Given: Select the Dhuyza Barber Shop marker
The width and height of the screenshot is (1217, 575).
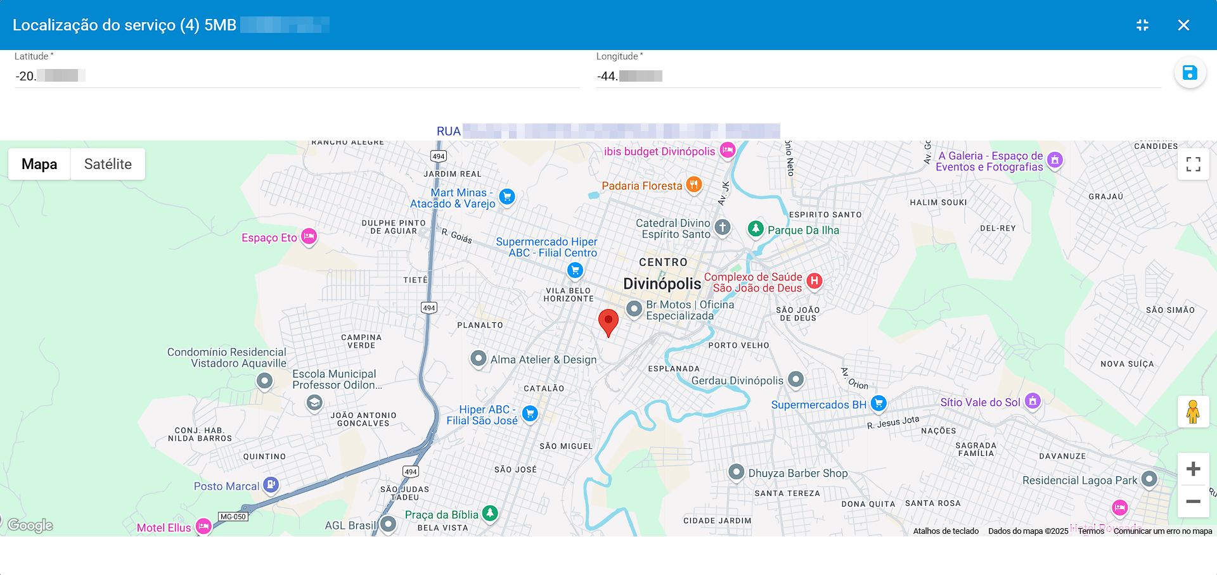Looking at the screenshot, I should click(736, 472).
